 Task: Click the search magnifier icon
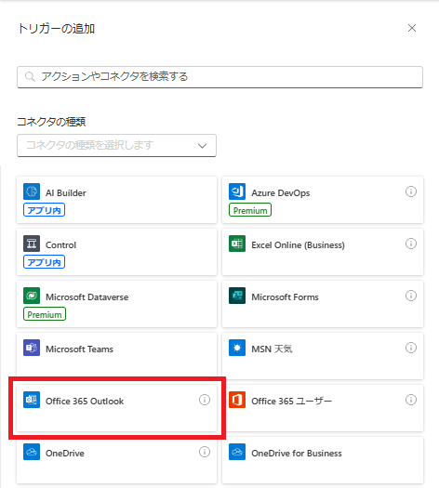tap(30, 76)
